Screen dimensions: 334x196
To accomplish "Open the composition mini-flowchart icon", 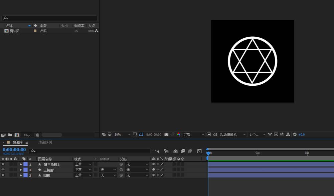I will (157, 151).
